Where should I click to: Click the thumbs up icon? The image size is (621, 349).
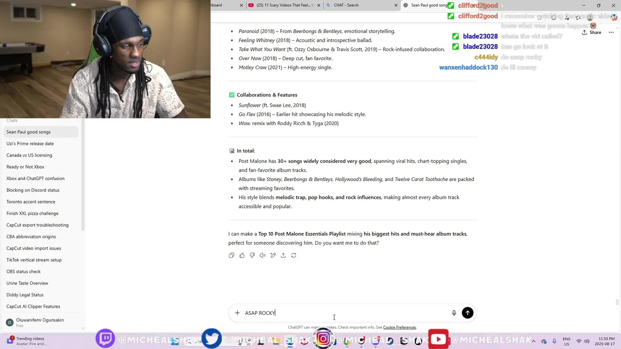click(242, 255)
